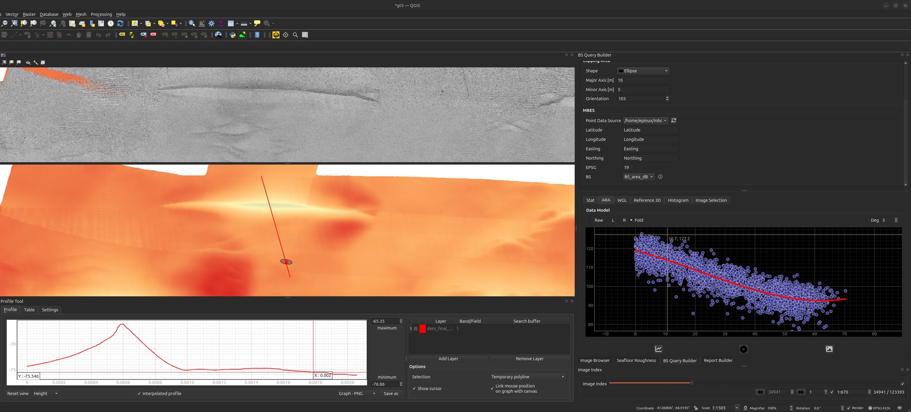
Task: Click the green terrain Profile Tool icon
Action: pos(242,35)
